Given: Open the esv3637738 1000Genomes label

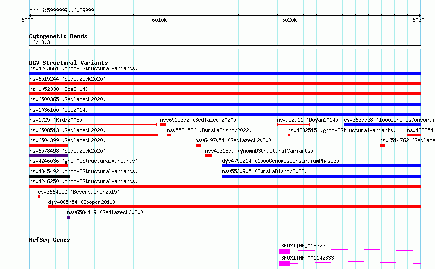Looking at the screenshot, I should click(x=389, y=120).
